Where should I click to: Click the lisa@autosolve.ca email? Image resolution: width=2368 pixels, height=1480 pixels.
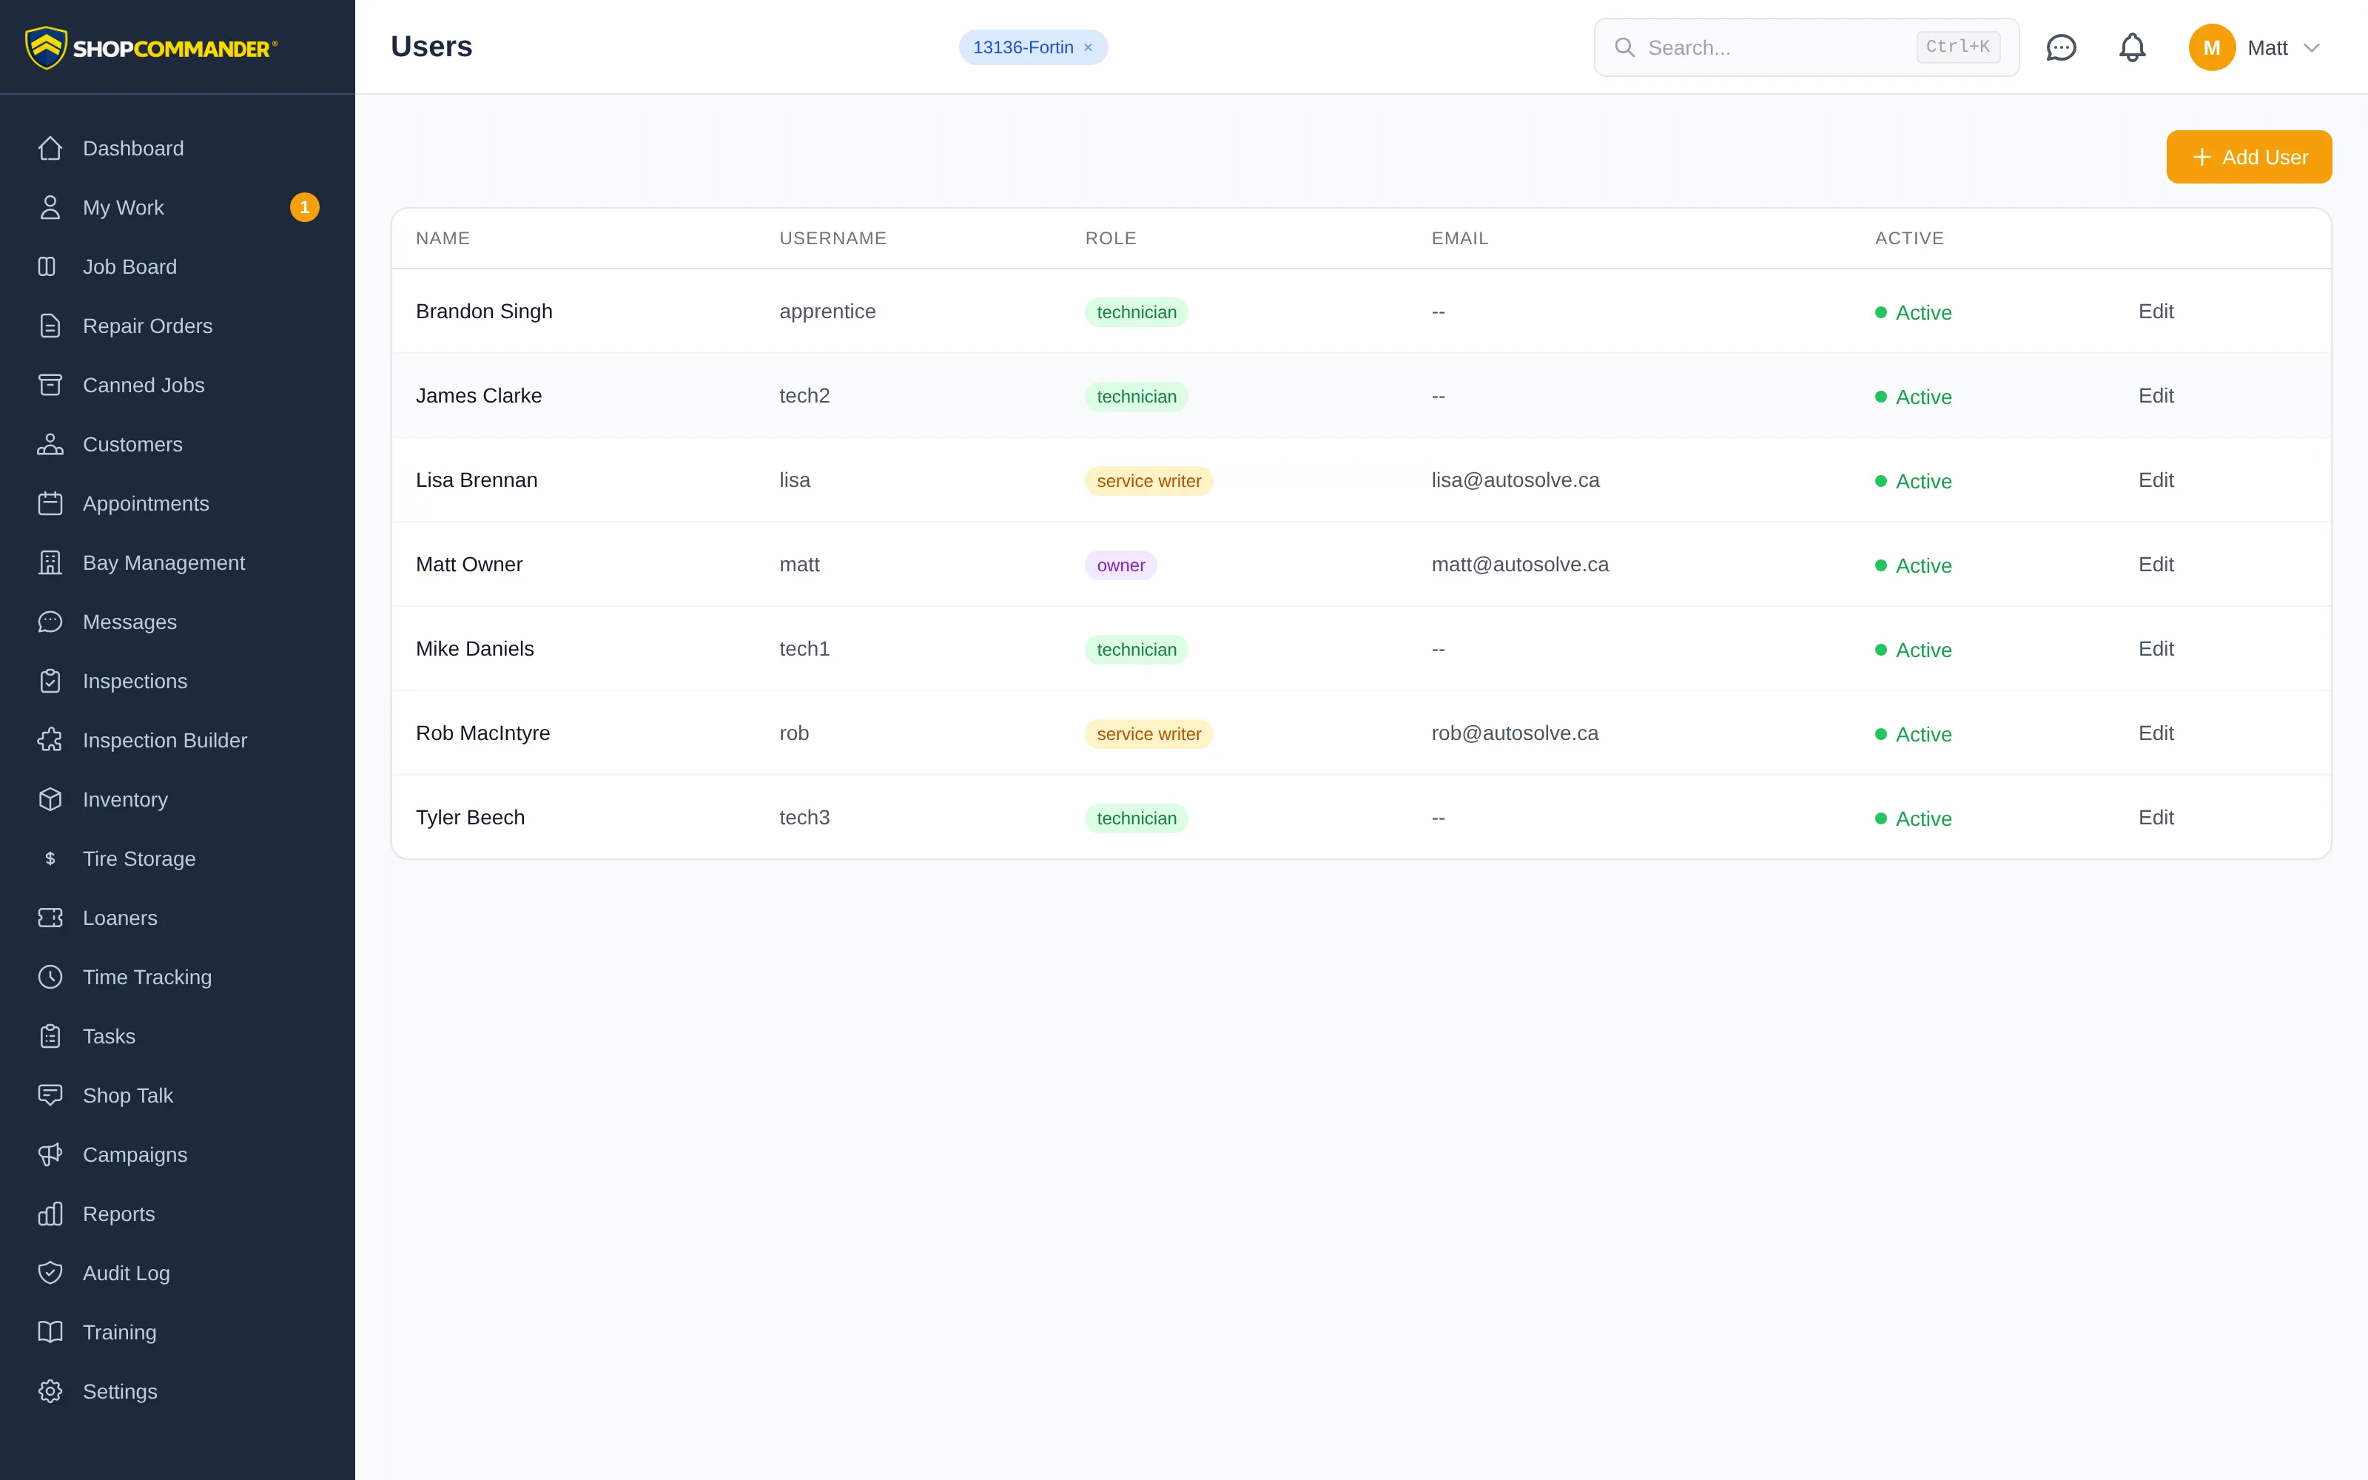pyautogui.click(x=1515, y=480)
